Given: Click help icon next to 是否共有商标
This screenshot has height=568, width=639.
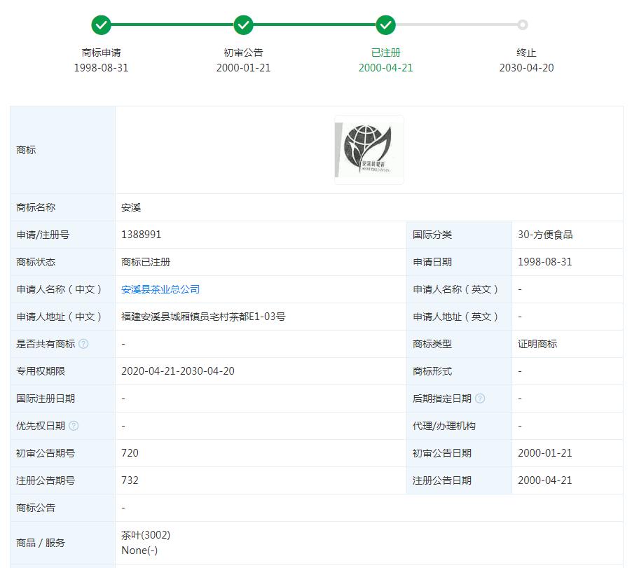Looking at the screenshot, I should 83,344.
